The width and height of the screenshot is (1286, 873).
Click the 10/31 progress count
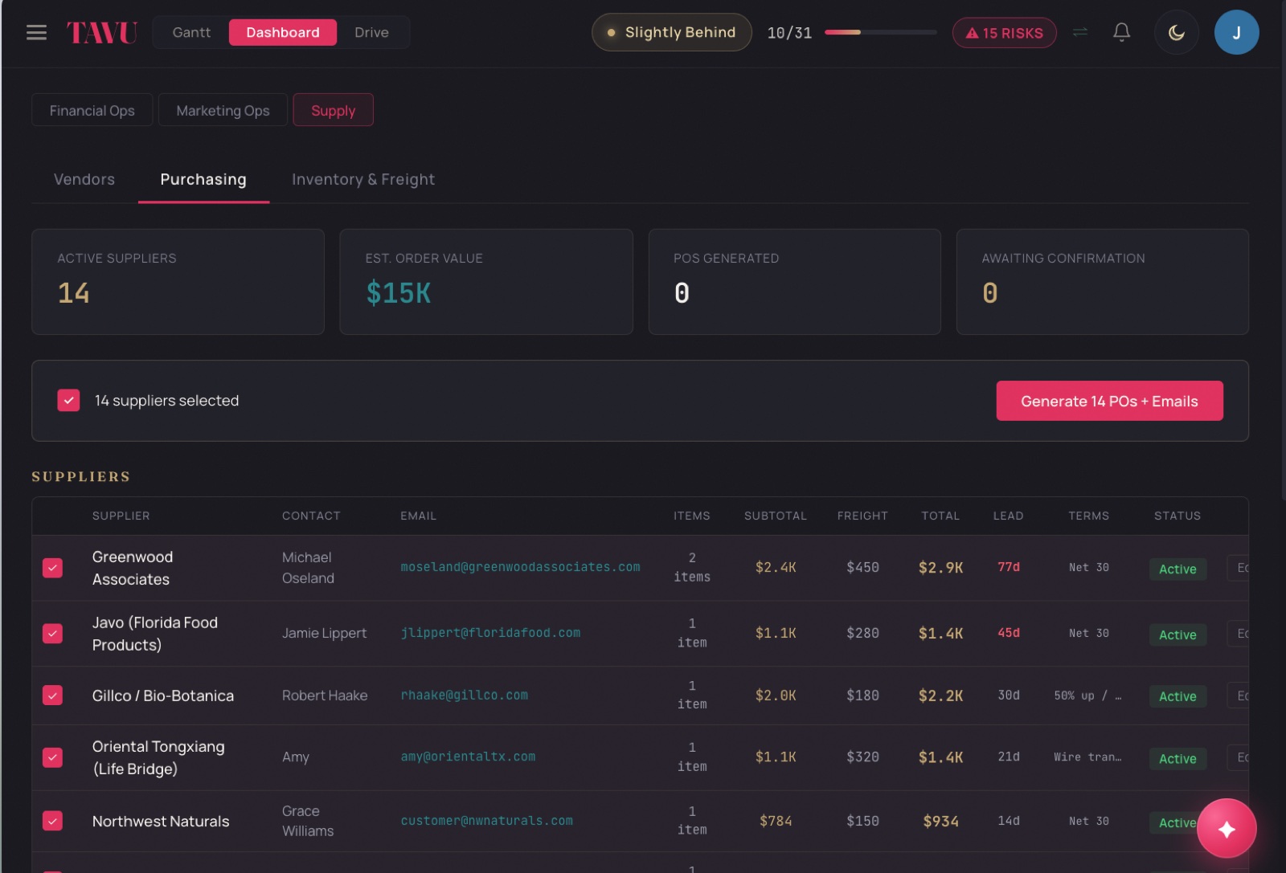tap(789, 33)
